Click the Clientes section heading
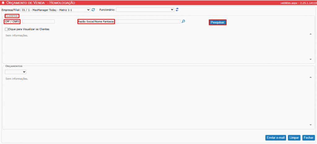 (x=11, y=16)
